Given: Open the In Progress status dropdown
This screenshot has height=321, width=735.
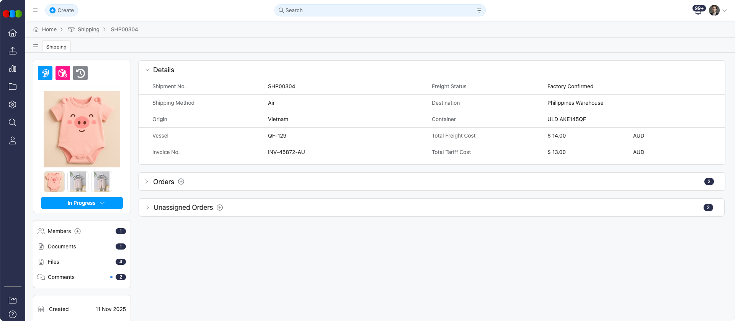Looking at the screenshot, I should coord(82,203).
